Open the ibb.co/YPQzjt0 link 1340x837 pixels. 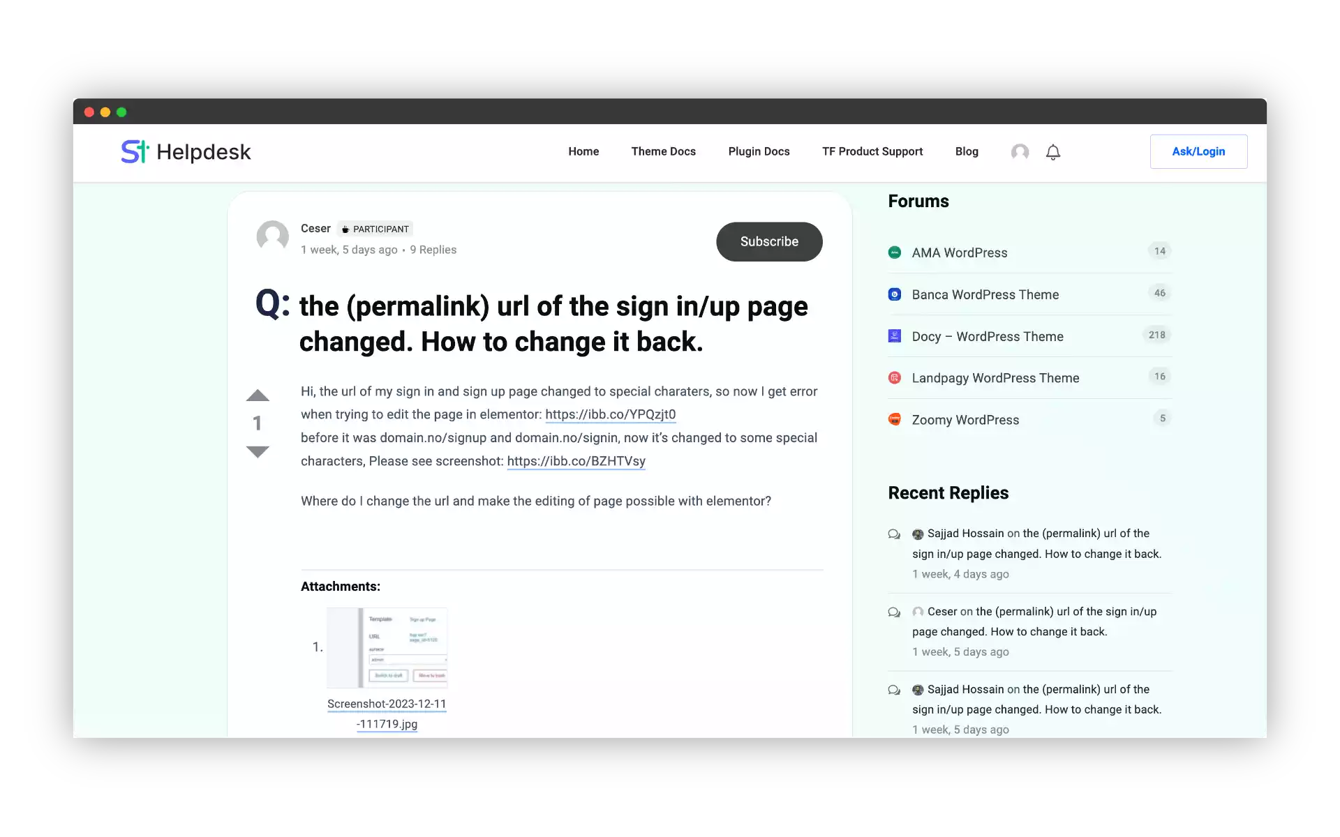coord(610,414)
